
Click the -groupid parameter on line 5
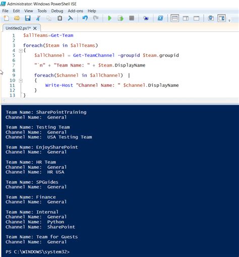tap(129, 55)
